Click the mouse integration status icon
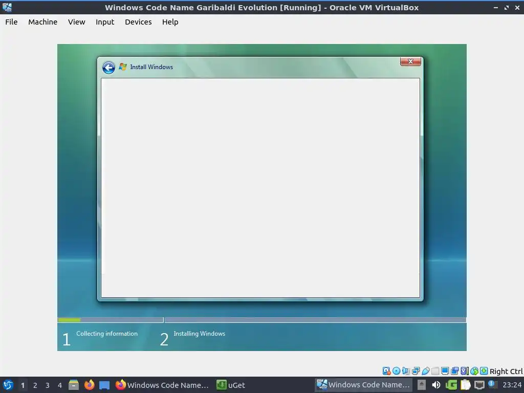Screen dimensions: 524x393 (474, 371)
